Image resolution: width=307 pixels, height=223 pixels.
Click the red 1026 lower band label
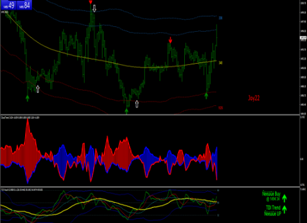(x=220, y=108)
